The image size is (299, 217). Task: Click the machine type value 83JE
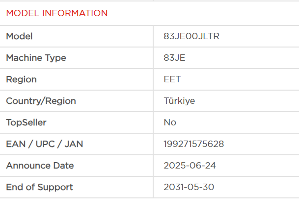click(174, 58)
